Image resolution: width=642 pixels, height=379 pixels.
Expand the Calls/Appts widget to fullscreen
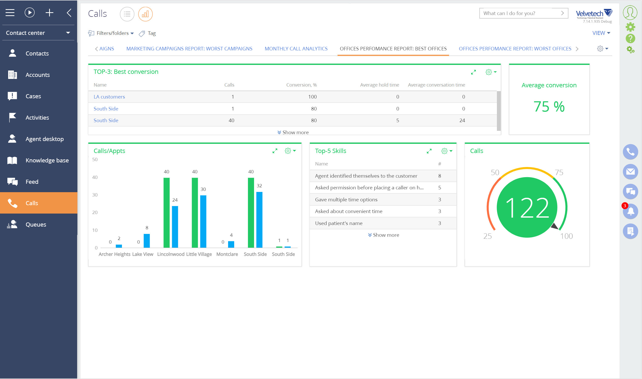pyautogui.click(x=275, y=151)
